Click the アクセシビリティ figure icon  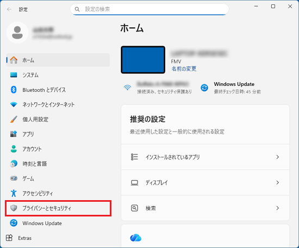(14, 193)
